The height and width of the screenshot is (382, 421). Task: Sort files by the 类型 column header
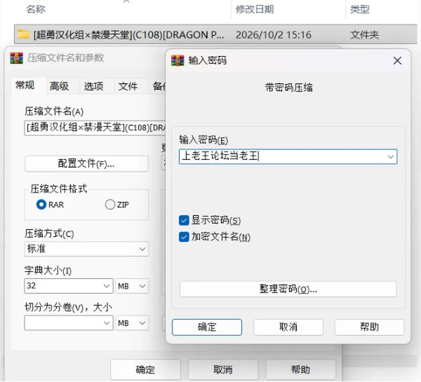click(360, 9)
